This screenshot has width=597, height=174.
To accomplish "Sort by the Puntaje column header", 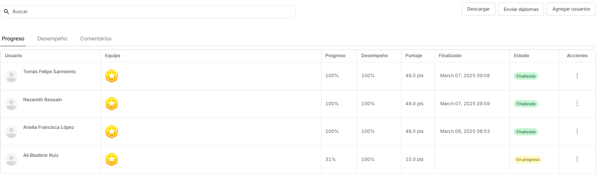I will coord(414,56).
